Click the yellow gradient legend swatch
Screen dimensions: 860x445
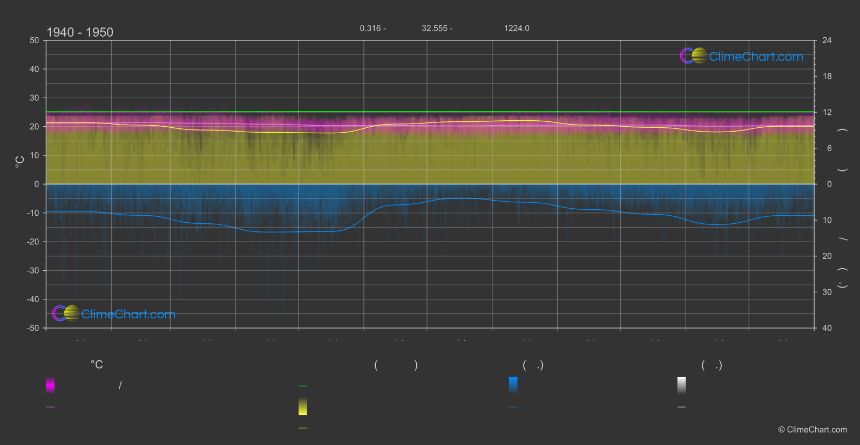[x=303, y=407]
